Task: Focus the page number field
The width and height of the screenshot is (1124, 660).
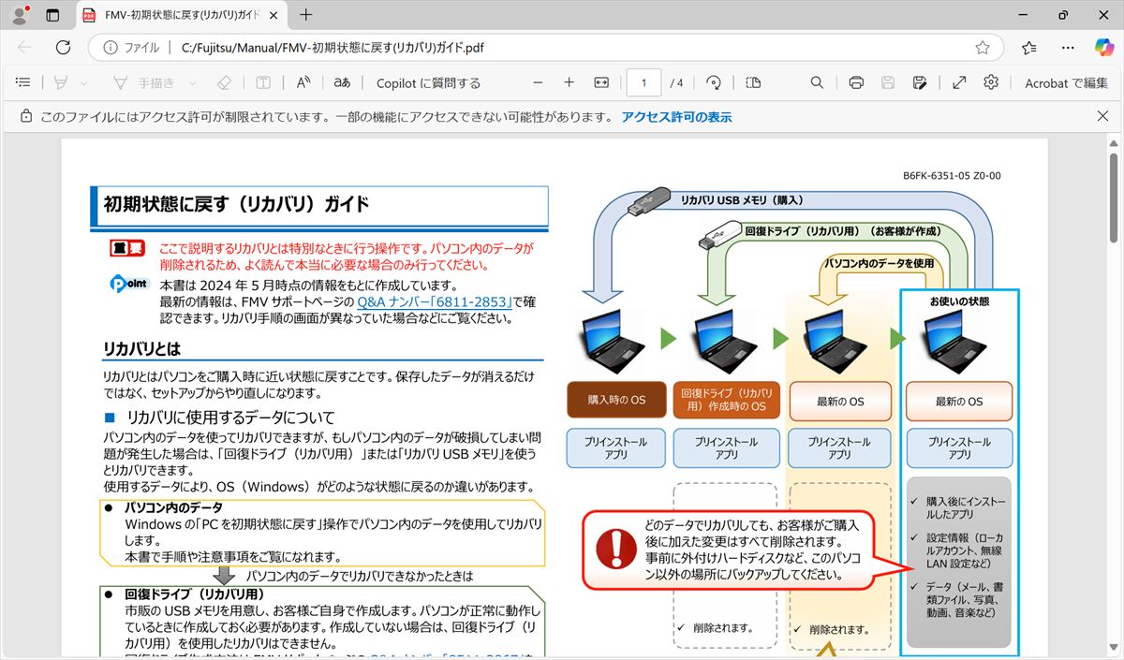Action: point(643,82)
